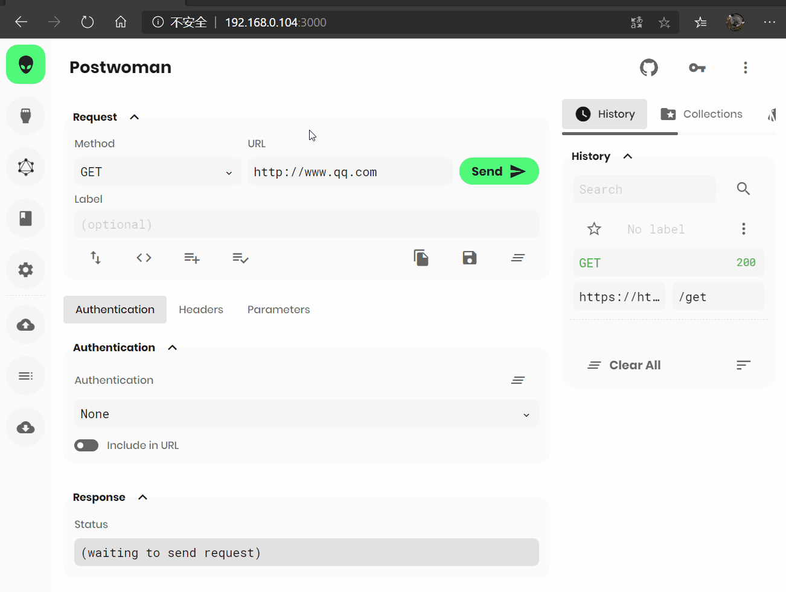
Task: Click the history sort icon
Action: click(743, 365)
